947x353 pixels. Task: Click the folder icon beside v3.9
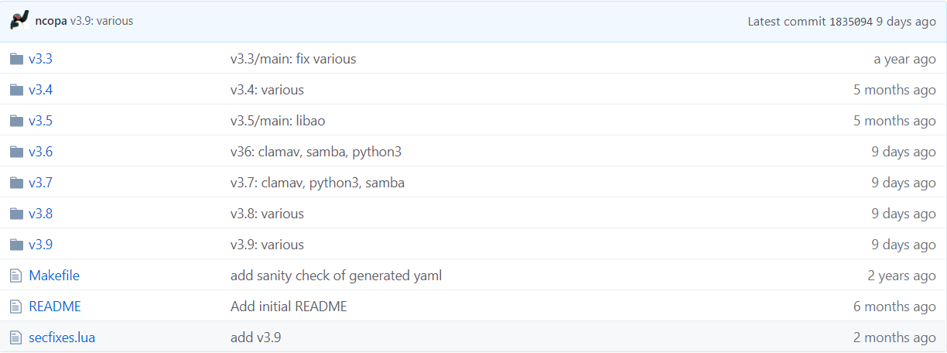pos(16,245)
